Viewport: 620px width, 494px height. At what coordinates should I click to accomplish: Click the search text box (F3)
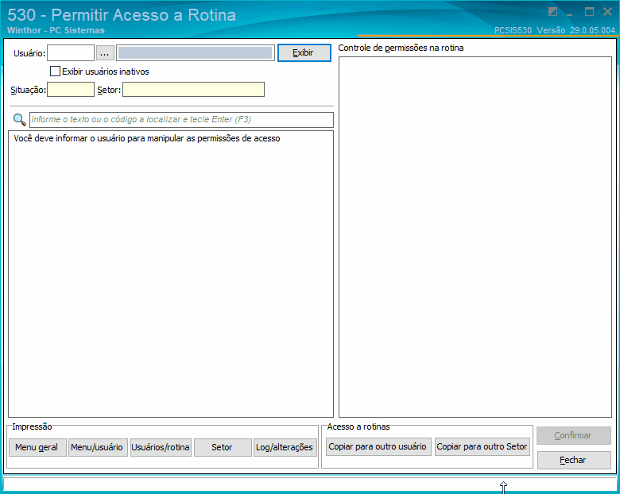[181, 119]
